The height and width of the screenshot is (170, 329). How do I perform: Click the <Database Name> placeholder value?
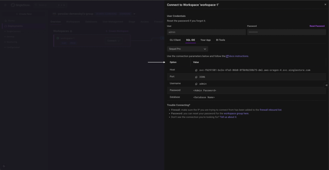204,98
